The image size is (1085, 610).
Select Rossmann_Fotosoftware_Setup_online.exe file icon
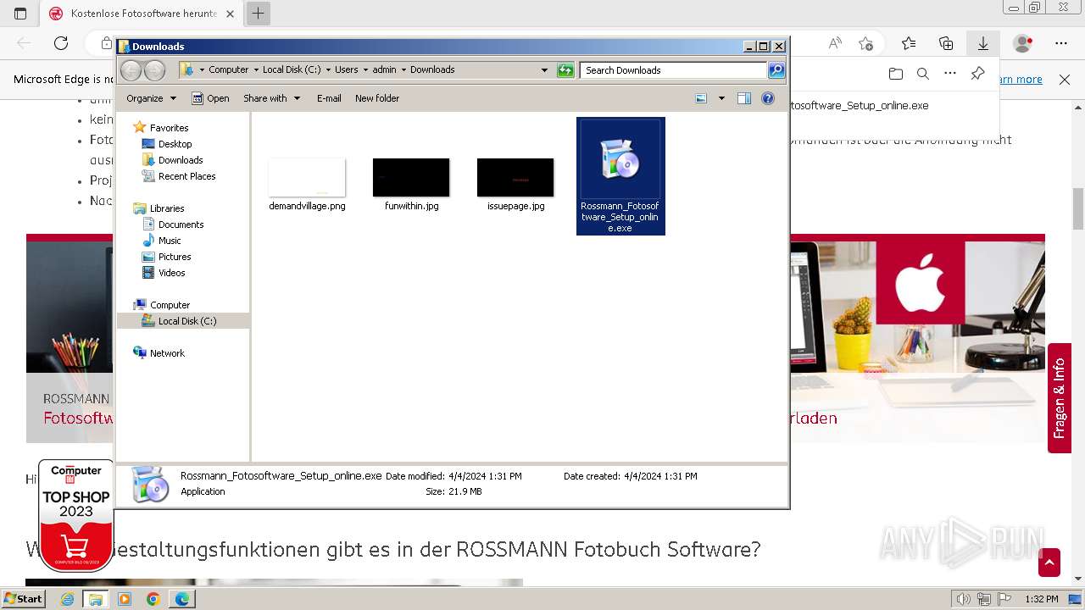(x=620, y=176)
